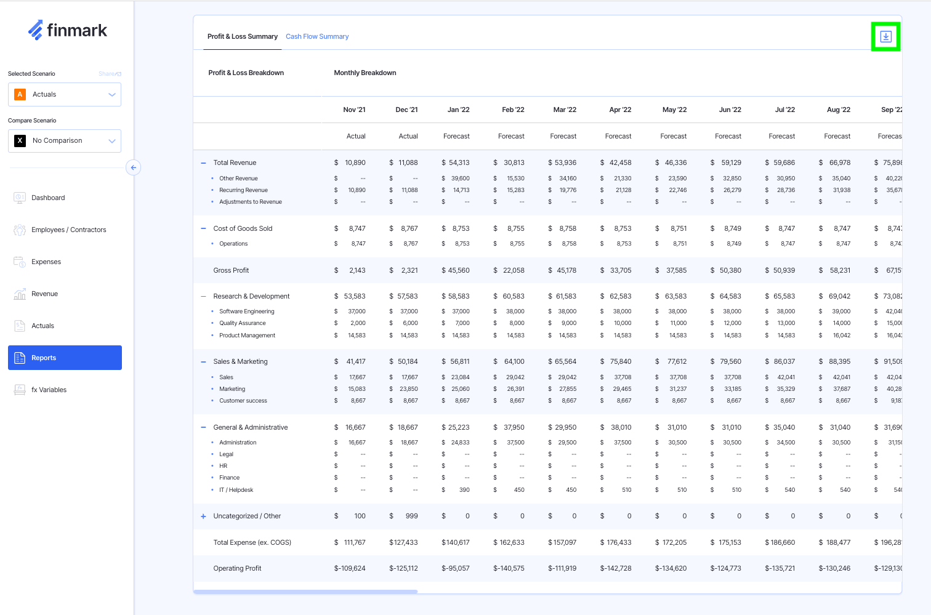The image size is (931, 615).
Task: Click the Share scenario link
Action: (x=110, y=74)
